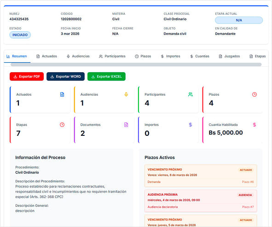
Task: Click the clock icon in Plazos card
Action: tap(255, 94)
